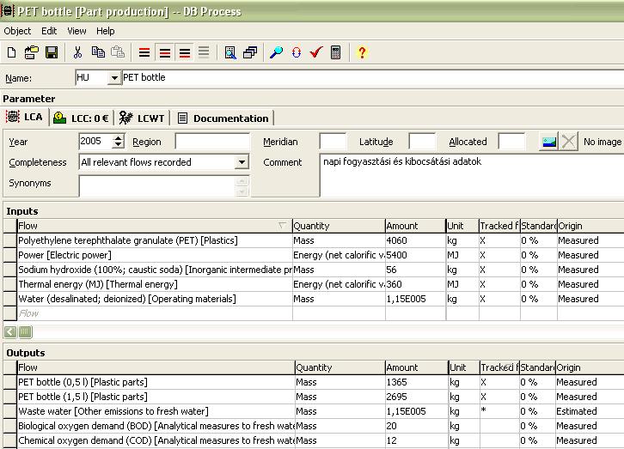Click the yellow question mark help icon
The image size is (624, 449).
click(x=362, y=52)
